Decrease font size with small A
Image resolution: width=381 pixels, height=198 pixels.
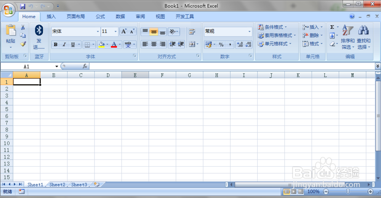pyautogui.click(x=132, y=31)
